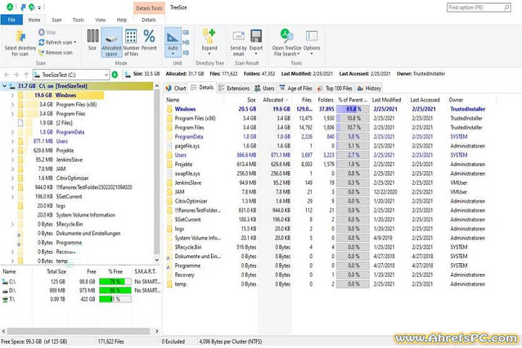522x348 pixels.
Task: Click the Refresh scan button
Action: tap(57, 42)
